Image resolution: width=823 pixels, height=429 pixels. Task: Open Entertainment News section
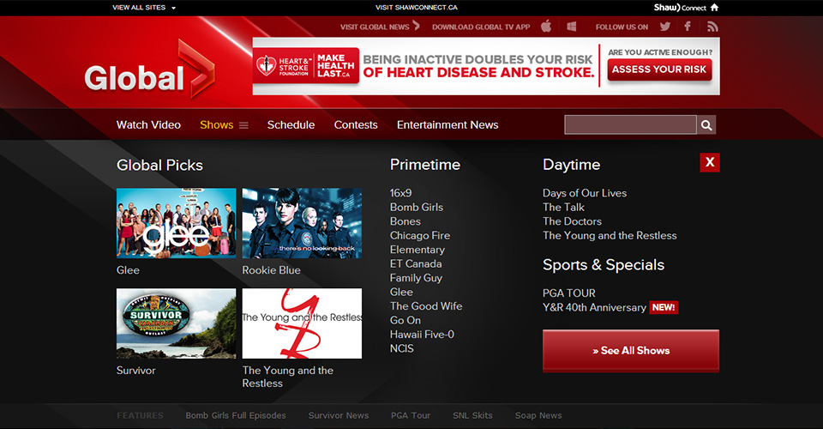click(x=448, y=125)
